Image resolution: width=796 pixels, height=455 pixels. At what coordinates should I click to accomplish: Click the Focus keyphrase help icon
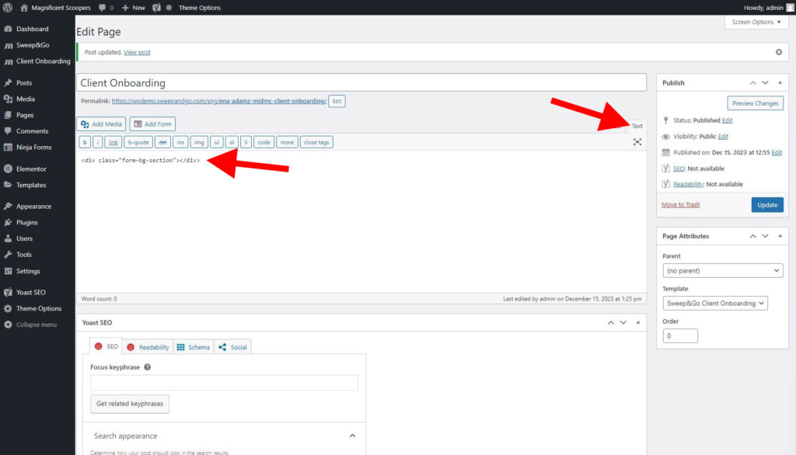(x=147, y=367)
